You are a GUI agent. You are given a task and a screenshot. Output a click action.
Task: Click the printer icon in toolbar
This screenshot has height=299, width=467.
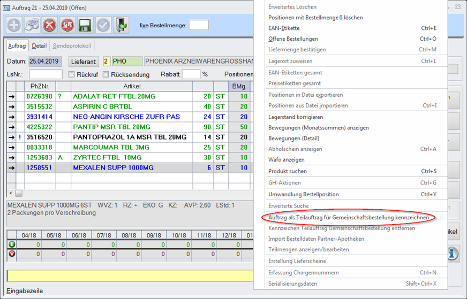pos(32,25)
